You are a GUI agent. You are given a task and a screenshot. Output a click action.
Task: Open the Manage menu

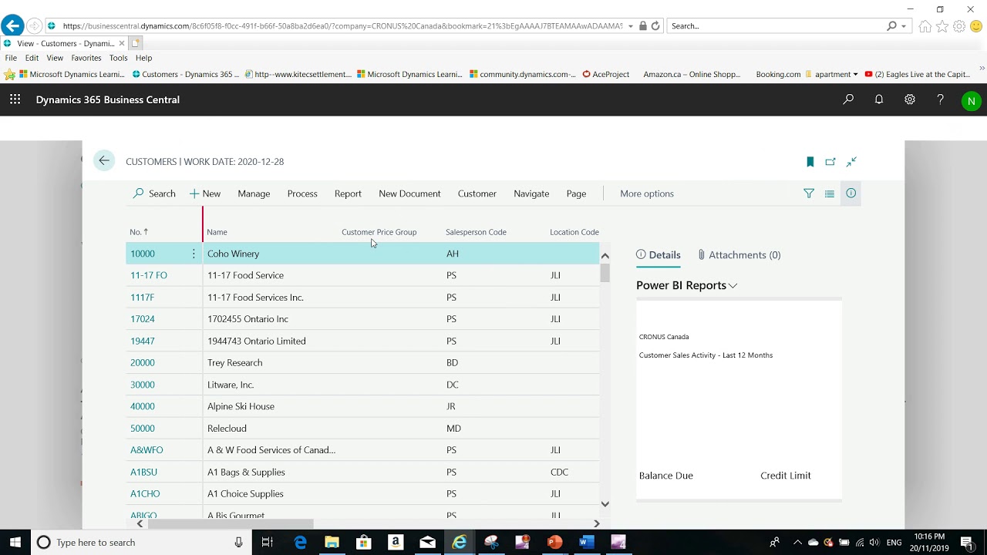(254, 193)
